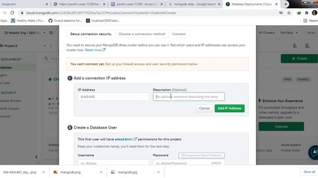This screenshot has width=318, height=178.
Task: Select the Connect step
Action: pos(179,34)
